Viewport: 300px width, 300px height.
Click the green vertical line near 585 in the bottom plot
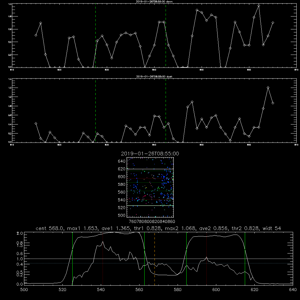(186, 258)
